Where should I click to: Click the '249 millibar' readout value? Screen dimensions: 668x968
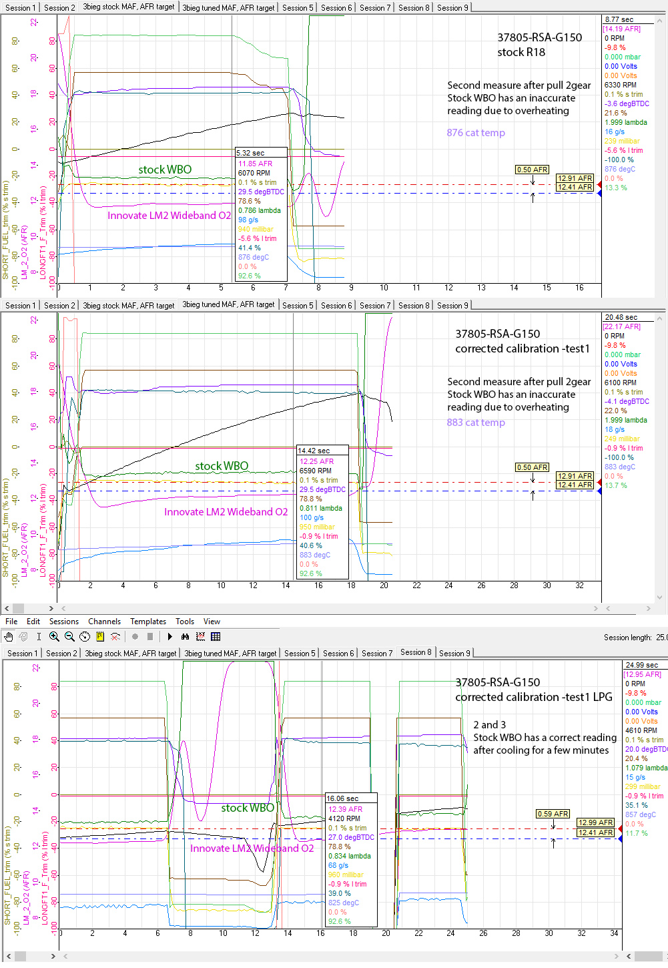point(622,439)
